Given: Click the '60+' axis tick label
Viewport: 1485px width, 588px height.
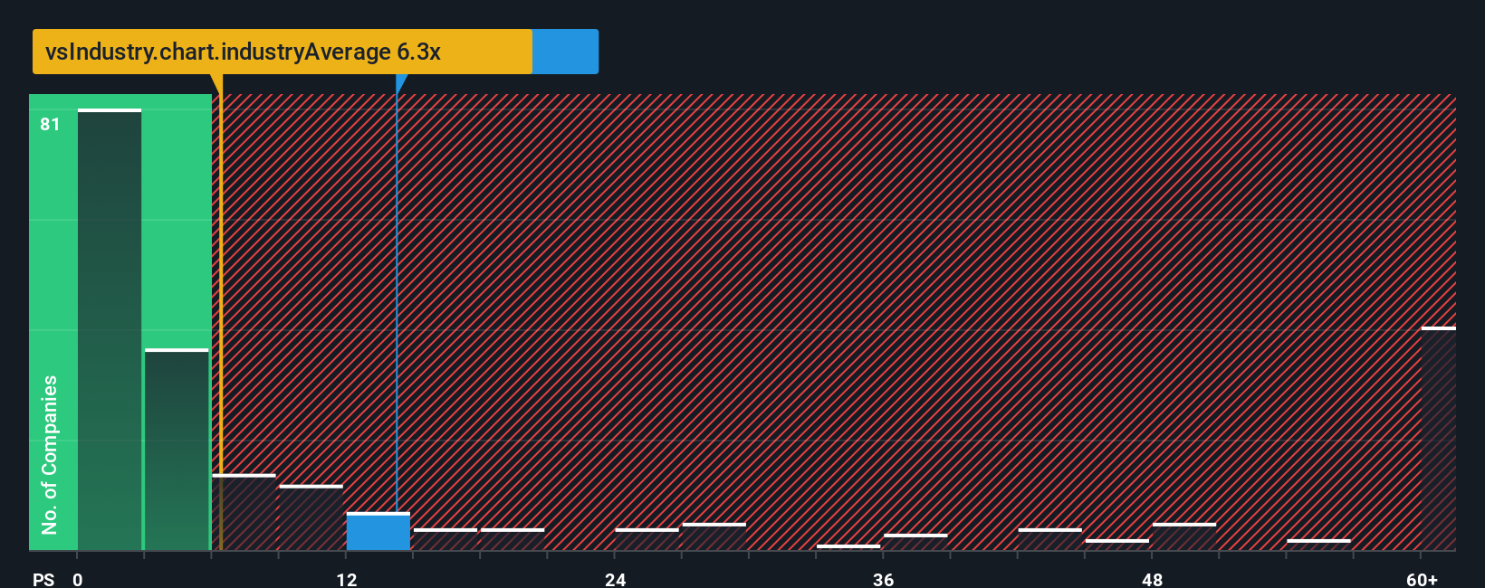Looking at the screenshot, I should click(1422, 579).
